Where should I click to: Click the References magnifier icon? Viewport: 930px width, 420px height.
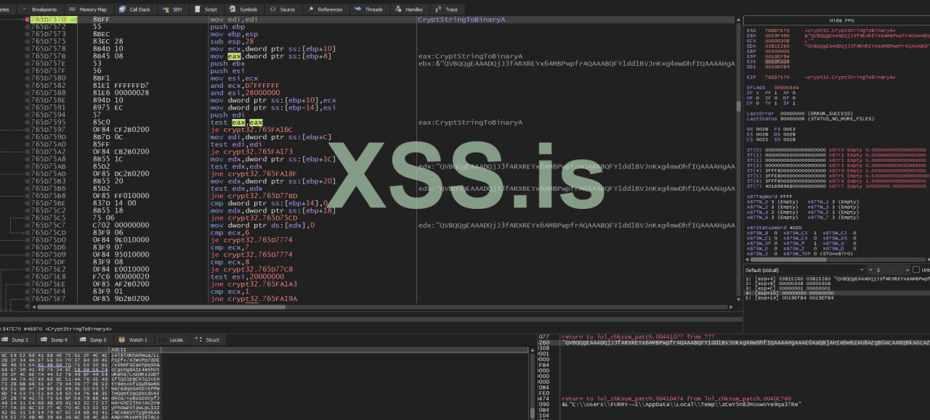pos(310,9)
